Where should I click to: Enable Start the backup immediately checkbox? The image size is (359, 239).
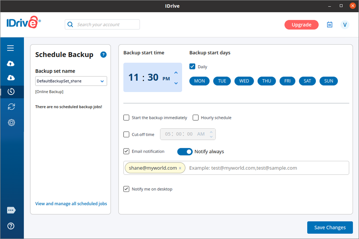[x=126, y=118]
